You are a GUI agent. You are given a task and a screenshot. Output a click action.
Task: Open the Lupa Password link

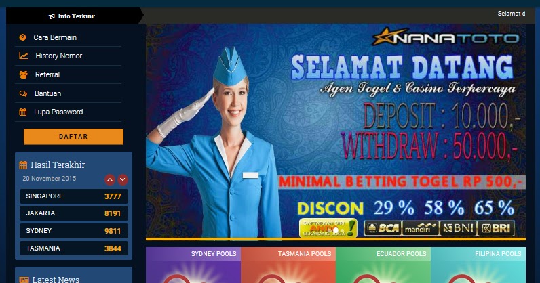[58, 112]
